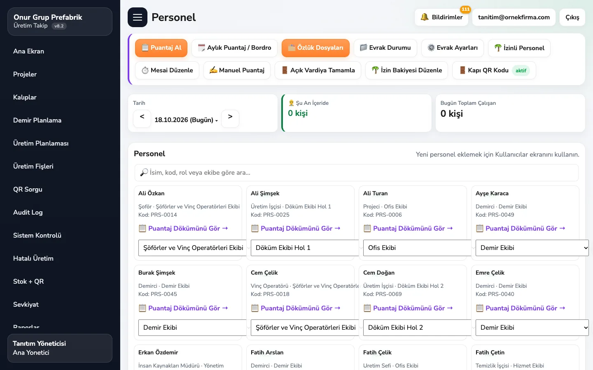Click the door icon on Kapı QR Kodu
Viewport: 593px width, 370px height.
(462, 70)
